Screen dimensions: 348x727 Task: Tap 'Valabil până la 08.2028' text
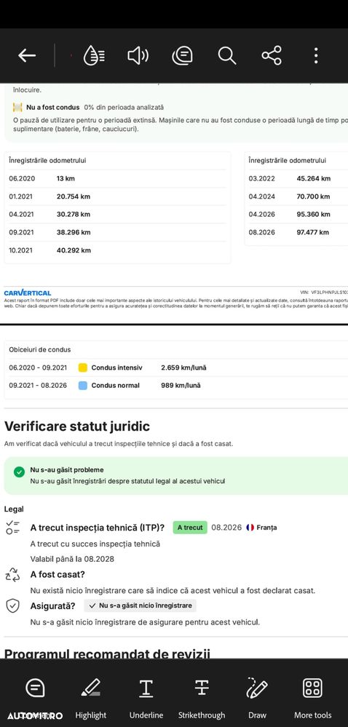[x=72, y=559]
